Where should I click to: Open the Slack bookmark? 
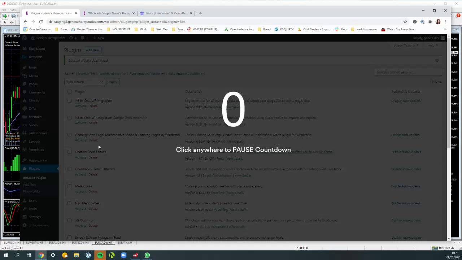pyautogui.click(x=341, y=29)
